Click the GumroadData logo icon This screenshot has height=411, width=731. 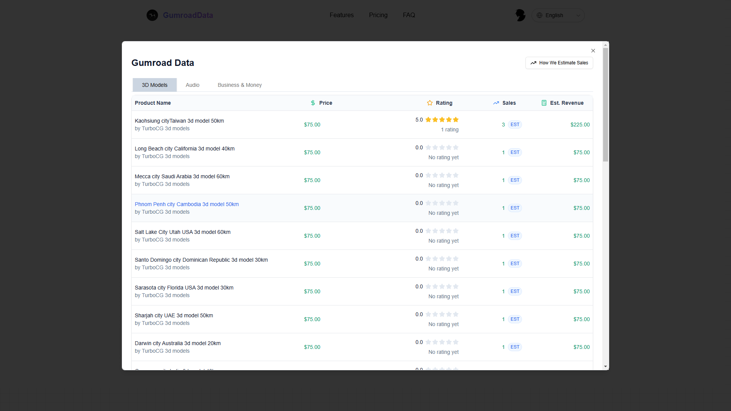pyautogui.click(x=152, y=15)
